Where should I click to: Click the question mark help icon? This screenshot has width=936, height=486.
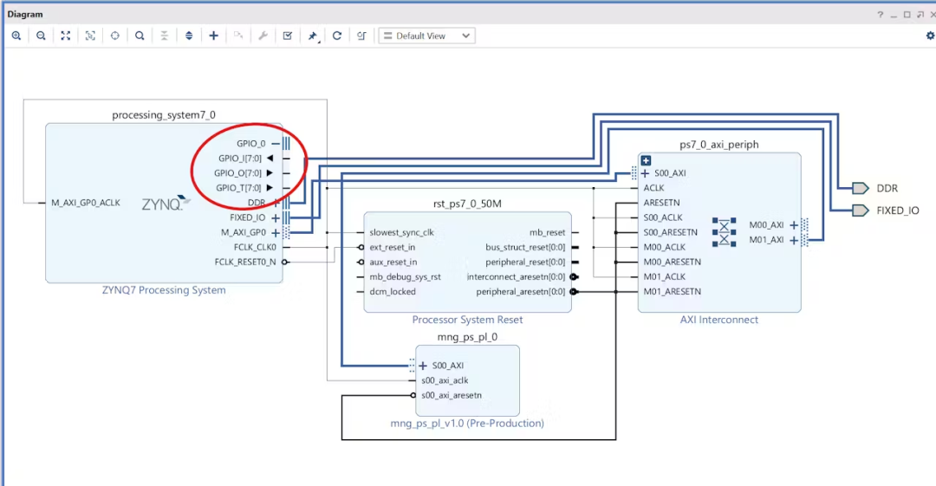coord(880,15)
